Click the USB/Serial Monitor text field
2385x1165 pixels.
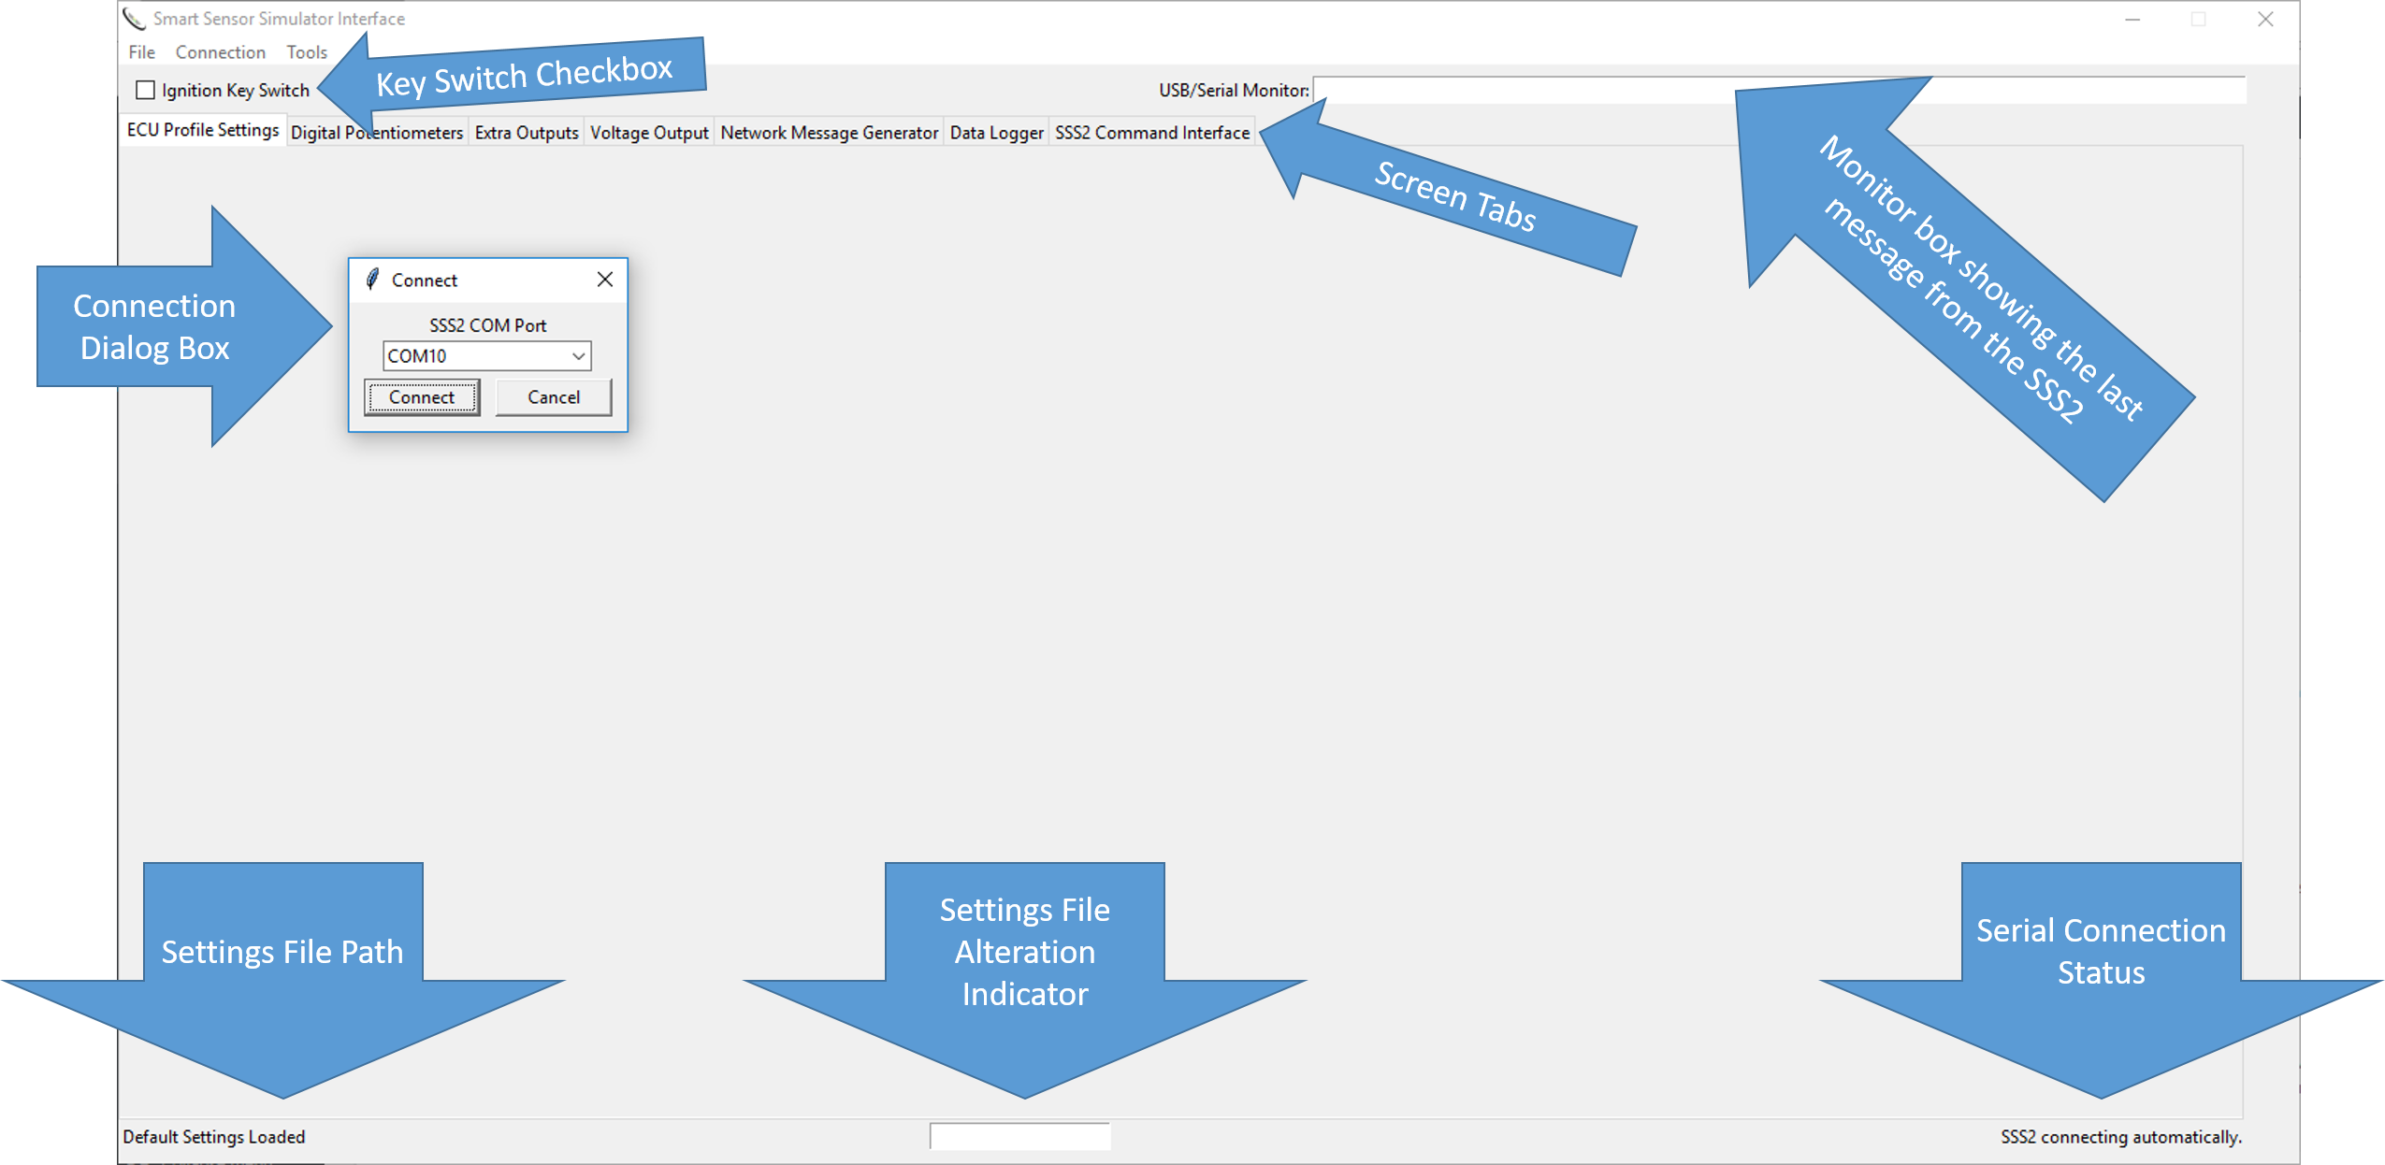pyautogui.click(x=1779, y=90)
